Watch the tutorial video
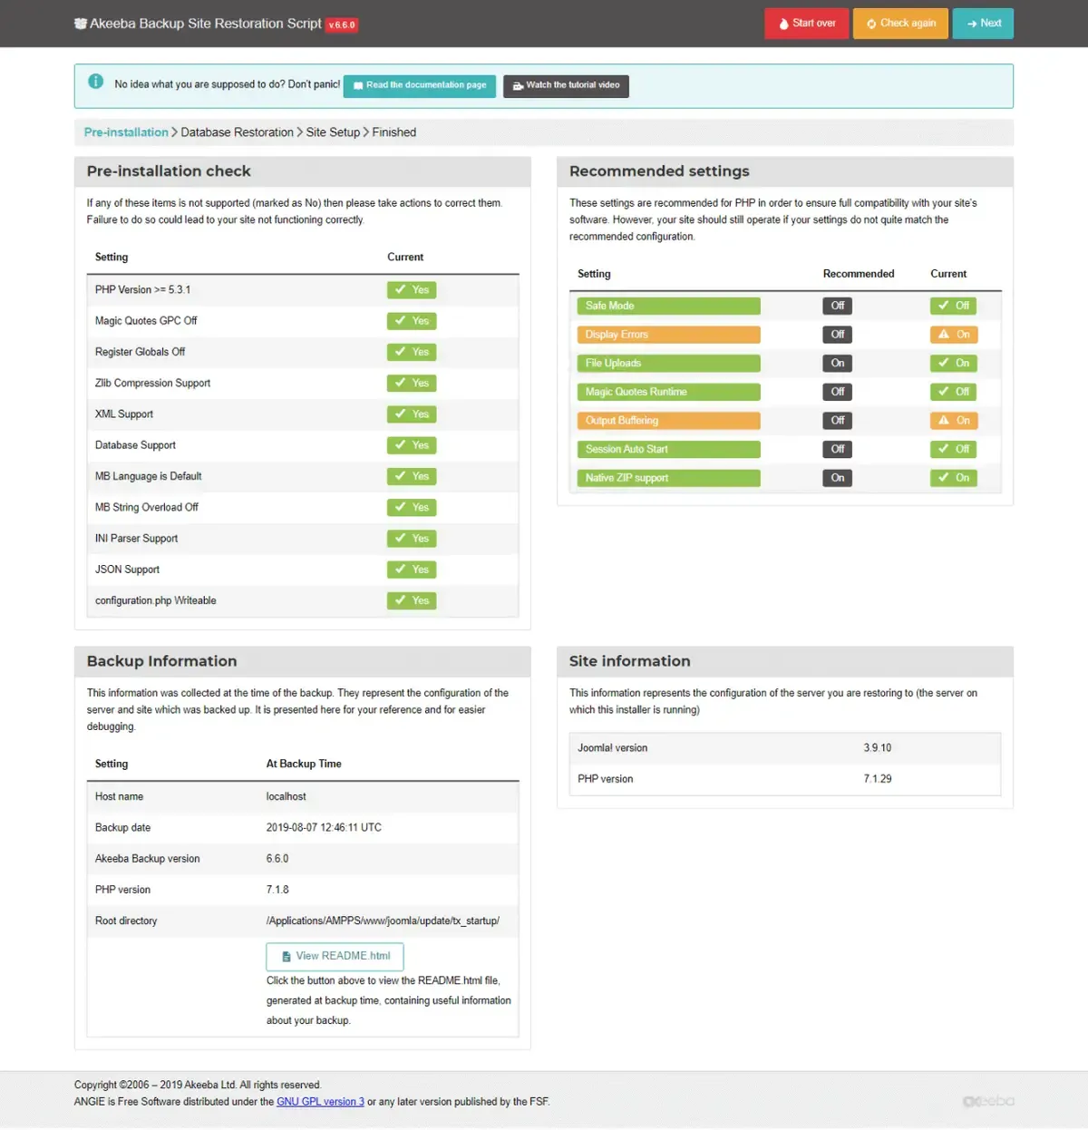 566,85
